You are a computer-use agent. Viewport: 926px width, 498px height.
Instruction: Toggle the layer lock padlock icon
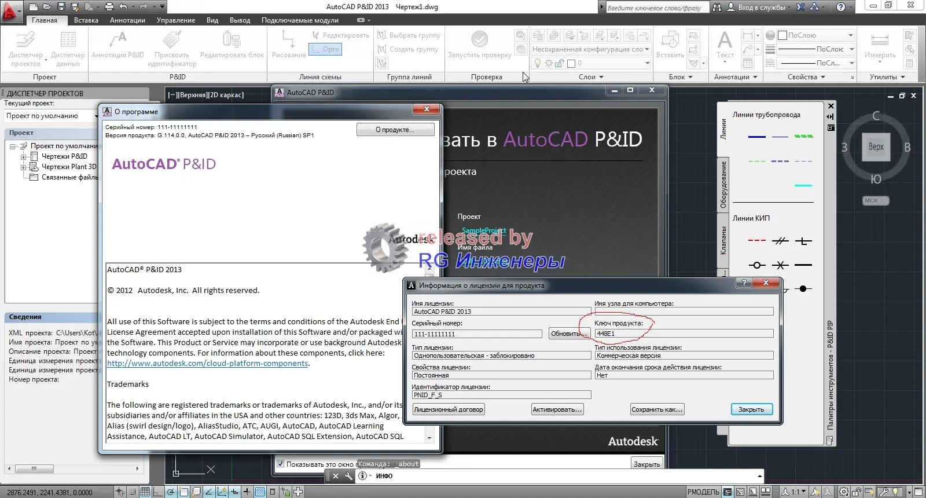click(560, 63)
